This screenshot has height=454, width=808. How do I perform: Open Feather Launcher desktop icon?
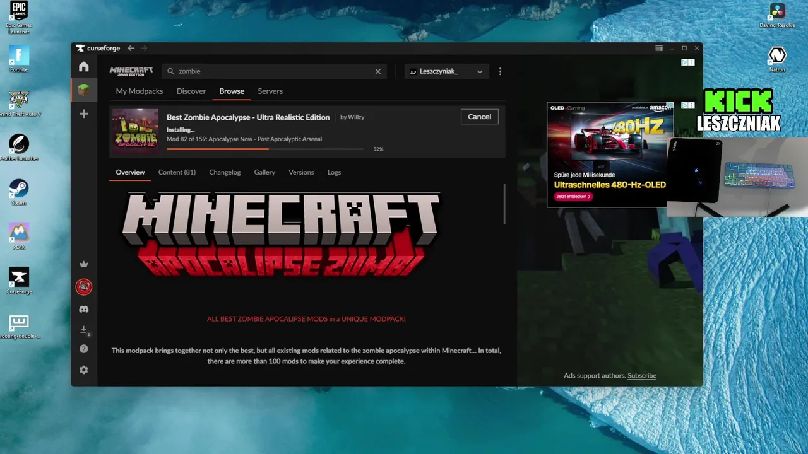coord(19,147)
